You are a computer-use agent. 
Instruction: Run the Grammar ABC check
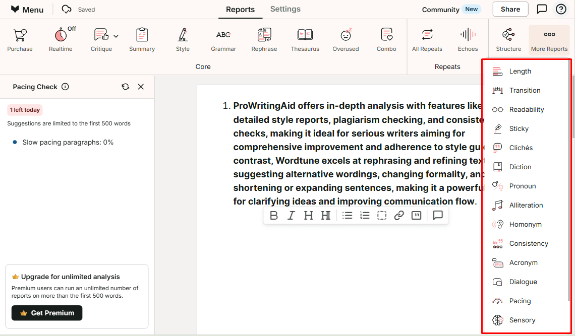click(223, 40)
